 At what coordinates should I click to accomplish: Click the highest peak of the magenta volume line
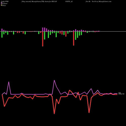pyautogui.click(x=54, y=80)
